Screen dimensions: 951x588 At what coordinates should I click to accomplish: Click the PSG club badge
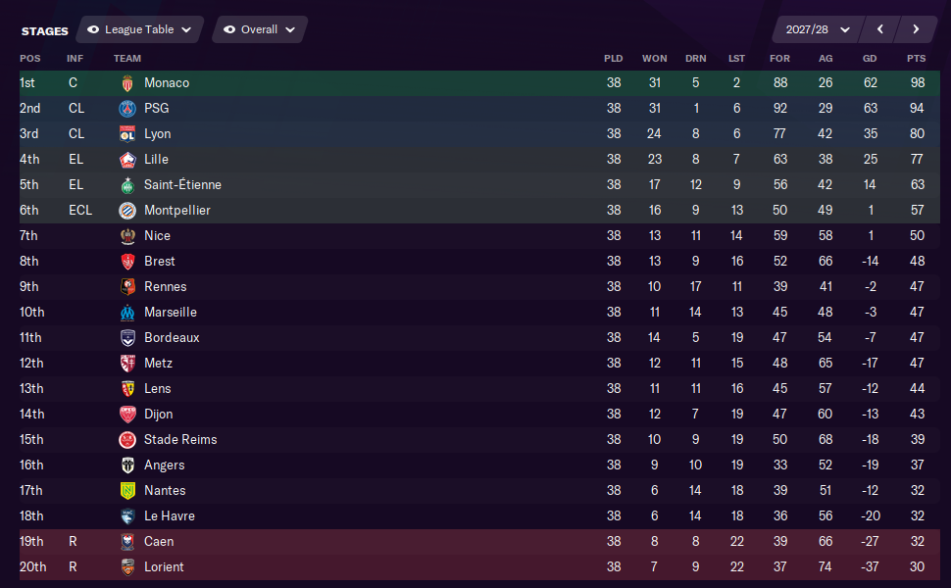pos(127,109)
